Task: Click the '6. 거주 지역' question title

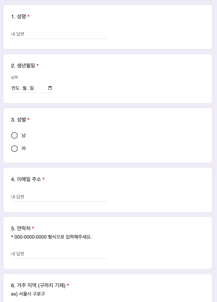Action: [x=38, y=285]
